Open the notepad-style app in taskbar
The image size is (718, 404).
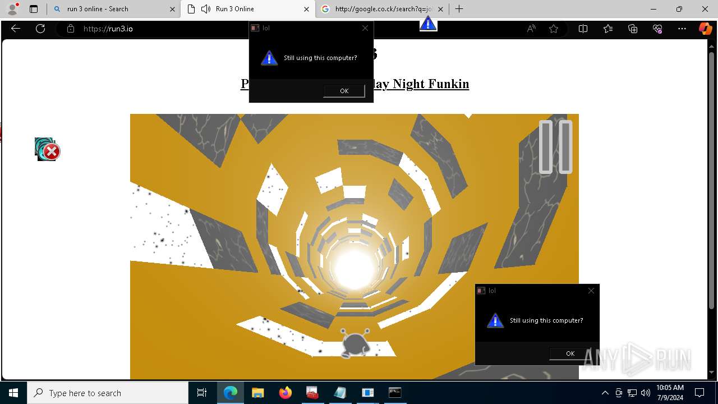click(x=340, y=393)
